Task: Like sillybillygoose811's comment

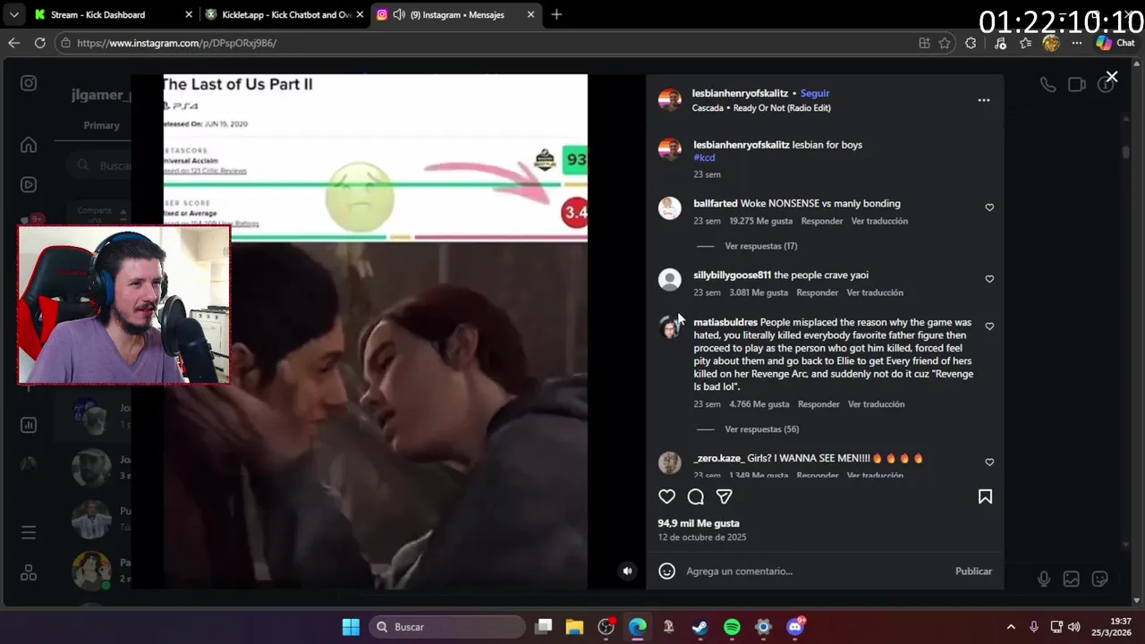Action: 989,279
